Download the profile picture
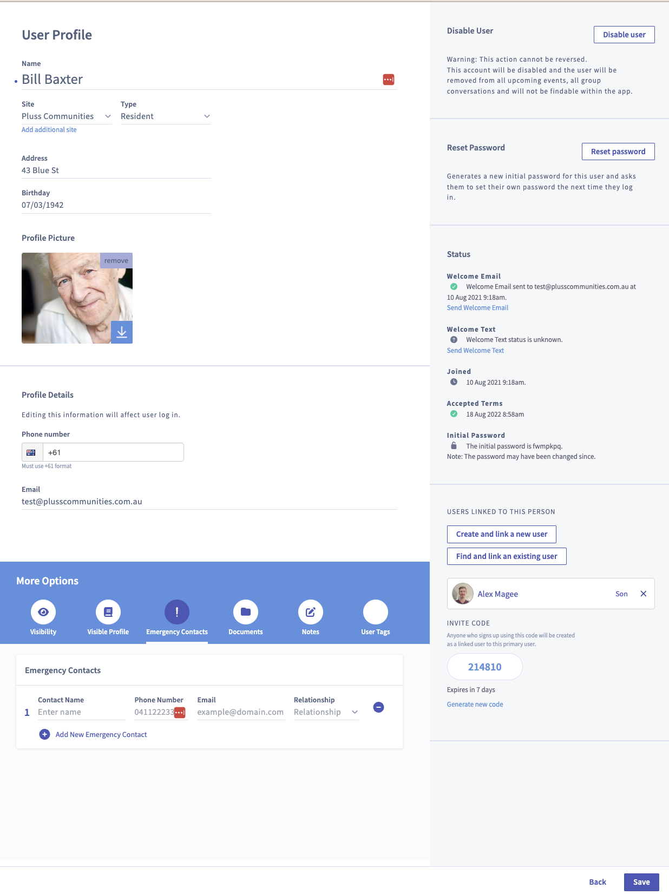669x895 pixels. (x=122, y=332)
